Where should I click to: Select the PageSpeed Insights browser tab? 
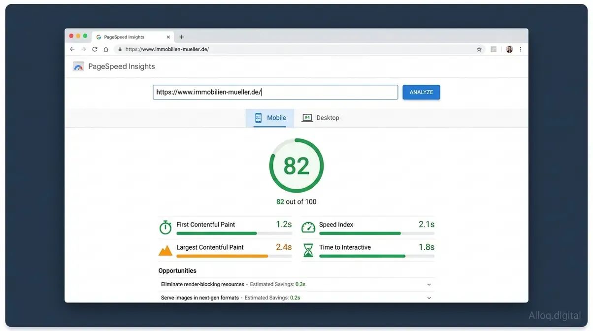tap(133, 37)
